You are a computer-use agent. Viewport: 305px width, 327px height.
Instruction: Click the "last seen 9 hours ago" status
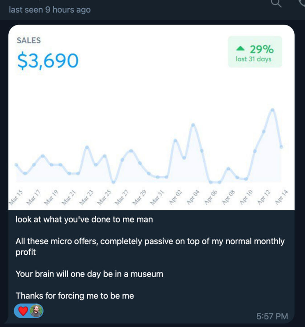tap(50, 10)
